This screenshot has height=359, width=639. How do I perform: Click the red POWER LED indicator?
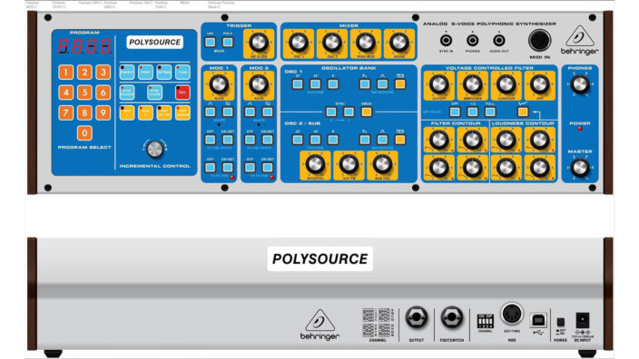click(x=579, y=129)
